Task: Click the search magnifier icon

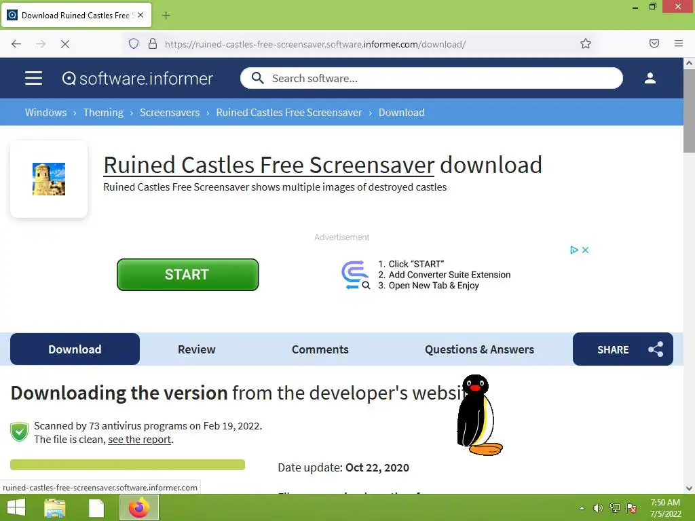Action: [x=257, y=78]
